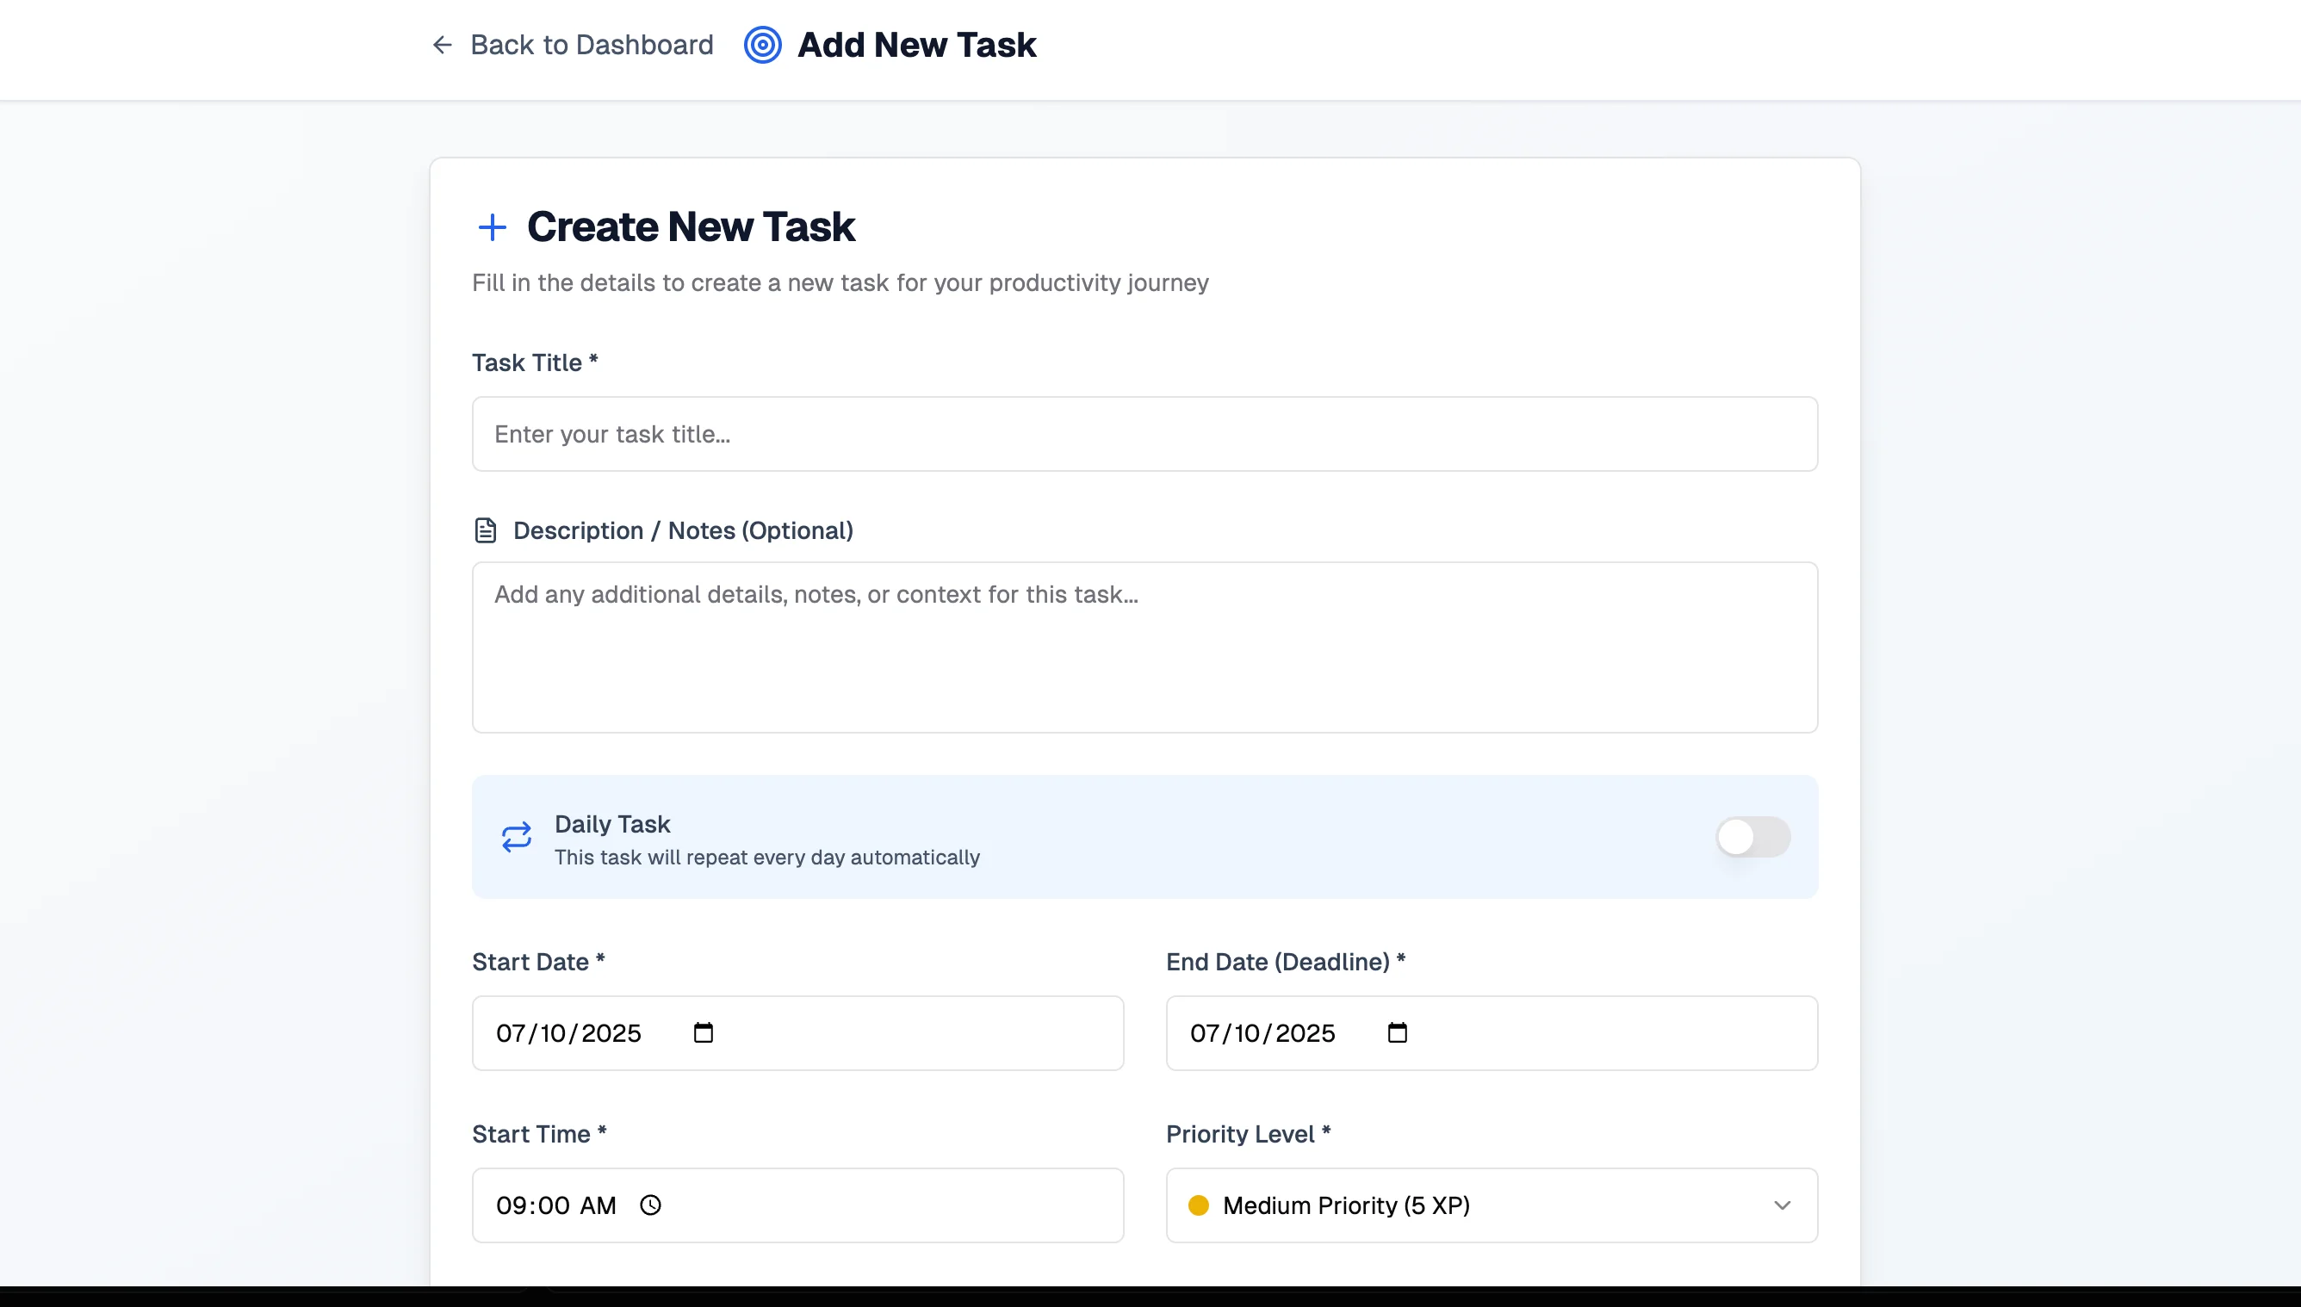Click the blue target logo icon
This screenshot has width=2301, height=1307.
coord(762,45)
